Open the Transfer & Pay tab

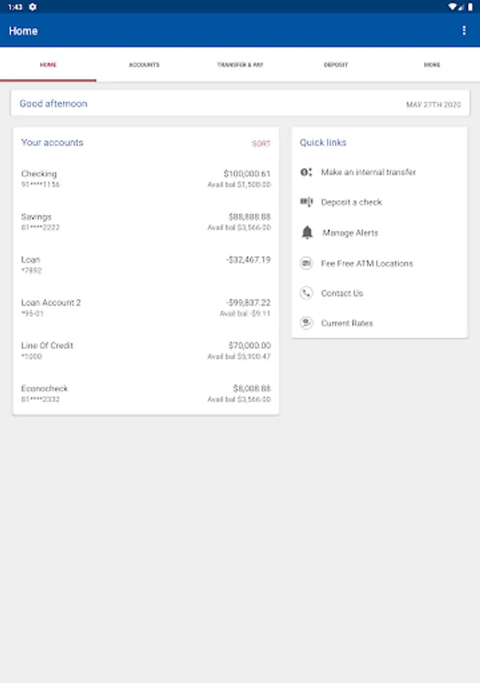pos(240,65)
